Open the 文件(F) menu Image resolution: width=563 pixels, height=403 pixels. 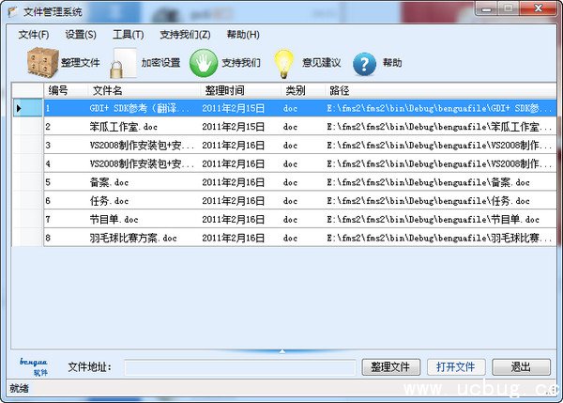point(34,35)
